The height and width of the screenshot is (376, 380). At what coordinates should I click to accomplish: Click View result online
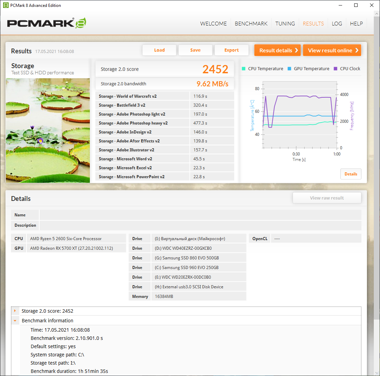[332, 50]
